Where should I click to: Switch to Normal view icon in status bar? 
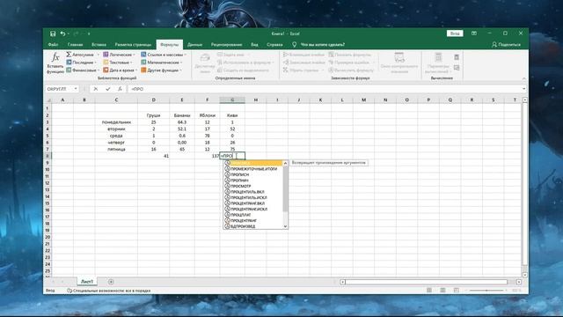pos(429,290)
